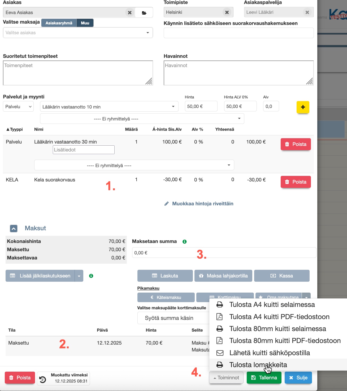This screenshot has height=391, width=347.
Task: Open the Lääkärin vastaanotto 10 min service dropdown
Action: click(109, 107)
